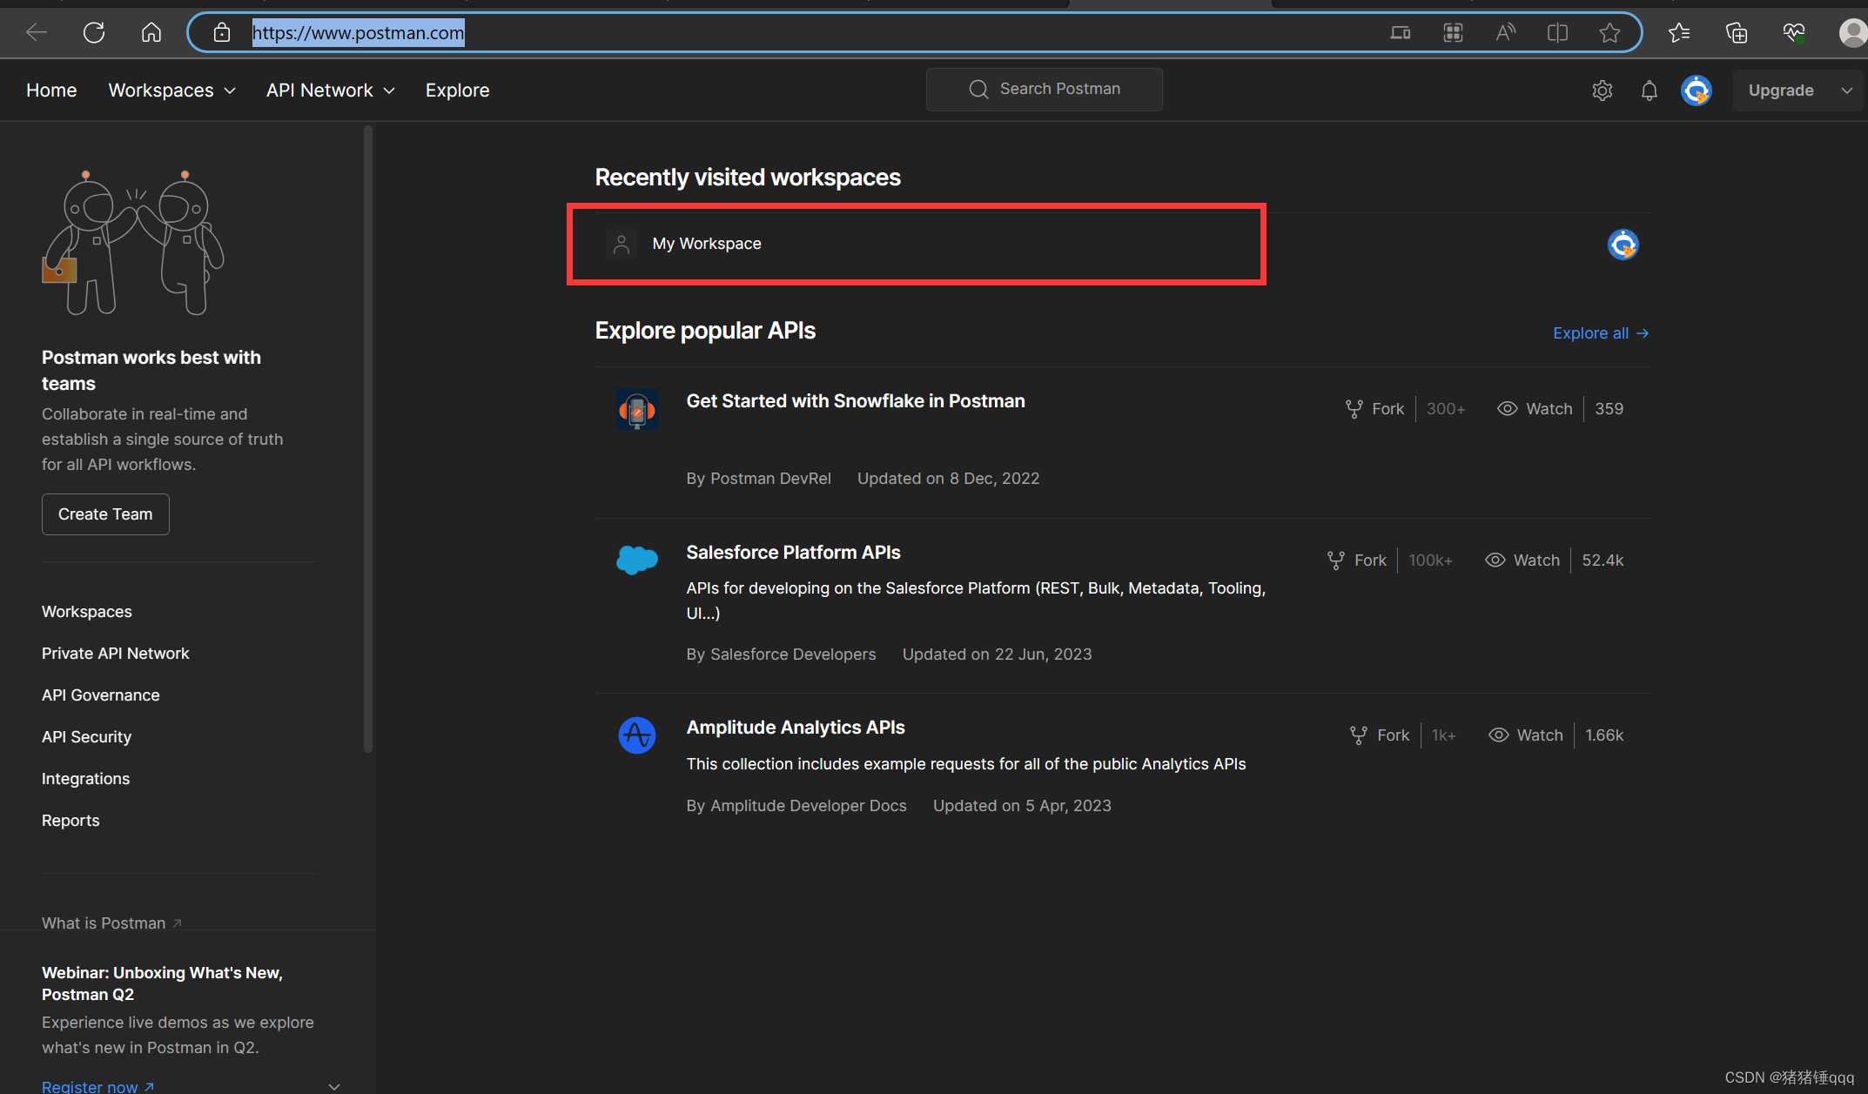Open browser profile avatar
The width and height of the screenshot is (1868, 1094).
tap(1852, 33)
